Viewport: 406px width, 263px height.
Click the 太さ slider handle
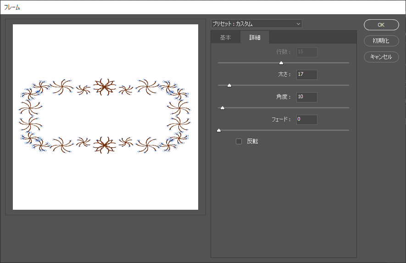point(229,85)
